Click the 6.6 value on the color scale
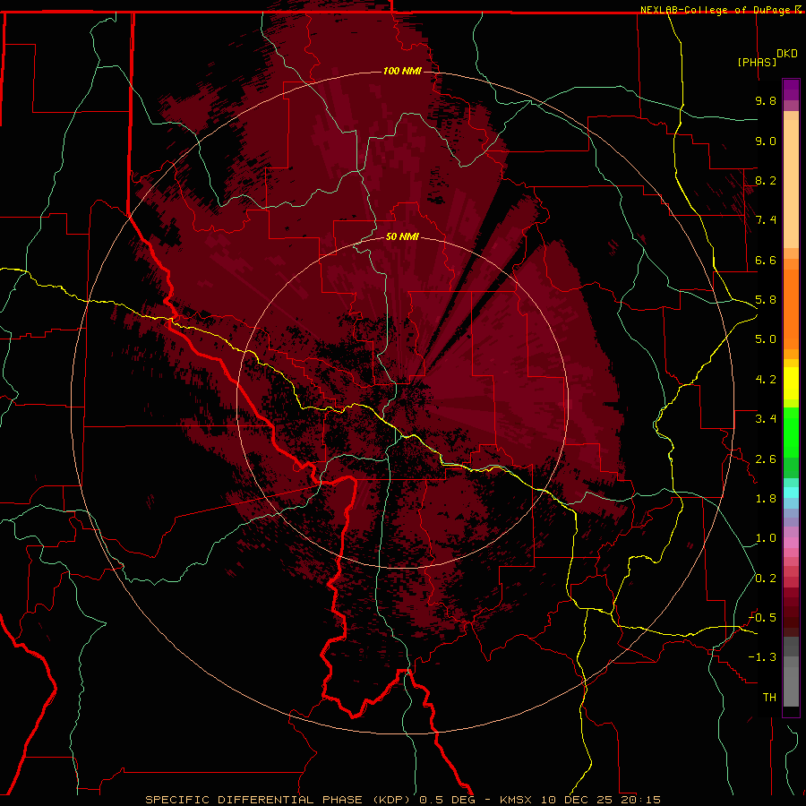 tap(766, 260)
